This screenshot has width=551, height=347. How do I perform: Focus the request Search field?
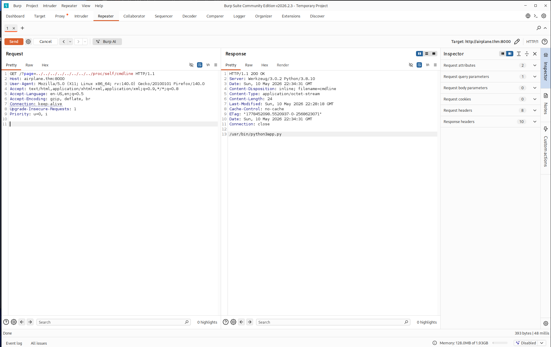point(113,322)
